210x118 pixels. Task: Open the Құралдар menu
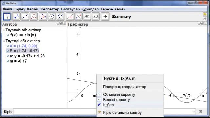tap(90, 9)
